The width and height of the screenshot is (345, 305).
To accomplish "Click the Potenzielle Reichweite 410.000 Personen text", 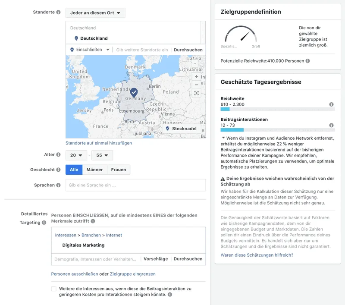I will (x=262, y=61).
